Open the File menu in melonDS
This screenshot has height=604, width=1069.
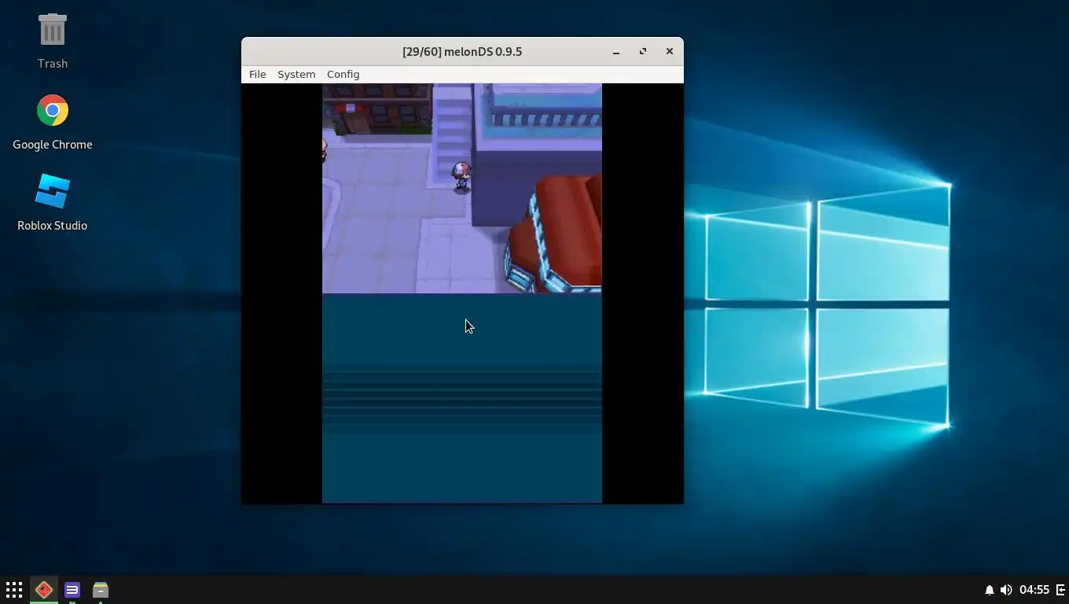coord(258,74)
